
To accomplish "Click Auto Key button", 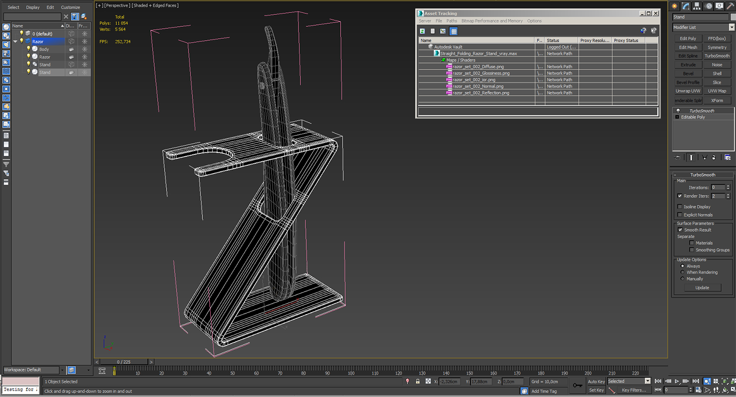I will point(596,381).
